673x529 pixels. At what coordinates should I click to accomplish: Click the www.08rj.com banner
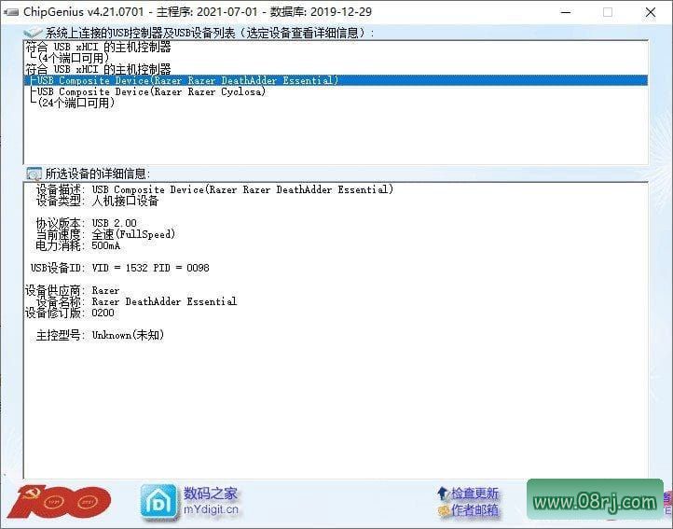click(595, 499)
